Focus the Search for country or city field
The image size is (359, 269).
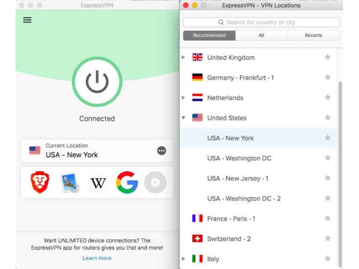click(x=261, y=22)
